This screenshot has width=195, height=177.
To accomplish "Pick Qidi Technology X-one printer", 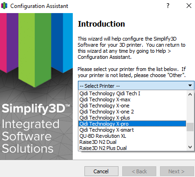I will [132, 106].
